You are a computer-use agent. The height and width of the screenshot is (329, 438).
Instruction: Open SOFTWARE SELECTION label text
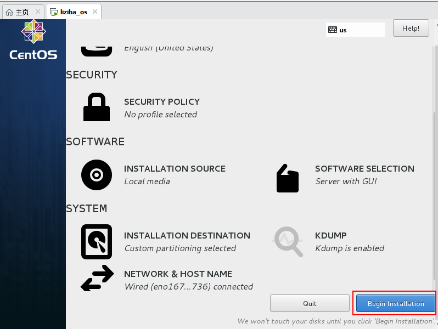(364, 168)
